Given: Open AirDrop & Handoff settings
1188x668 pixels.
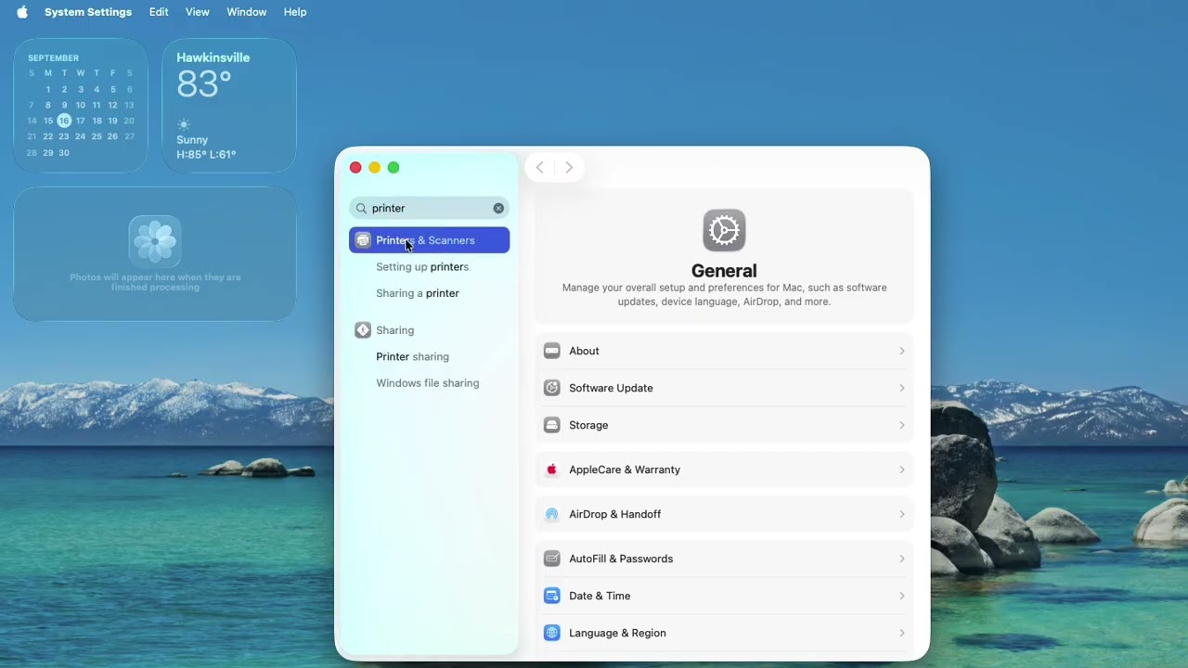Looking at the screenshot, I should pyautogui.click(x=724, y=514).
